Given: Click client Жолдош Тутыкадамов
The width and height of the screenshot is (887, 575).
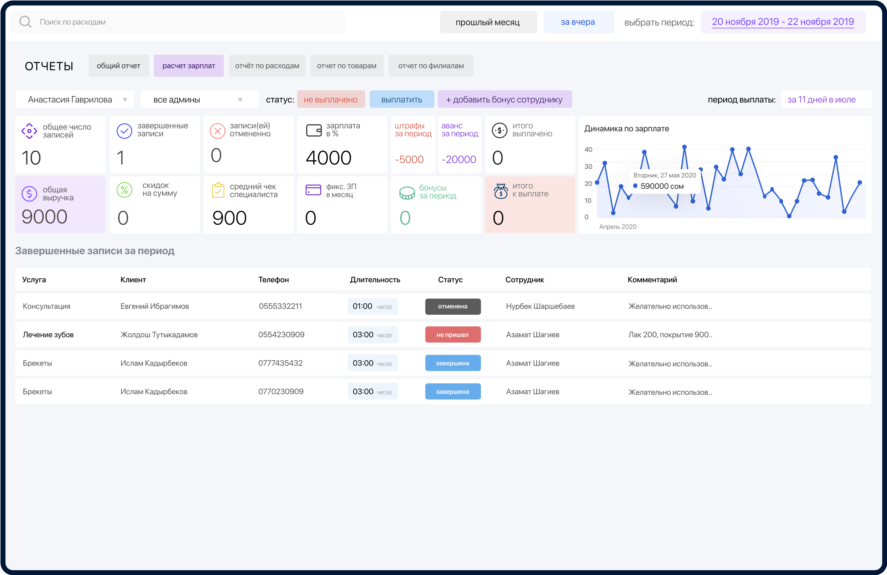Looking at the screenshot, I should [x=159, y=335].
